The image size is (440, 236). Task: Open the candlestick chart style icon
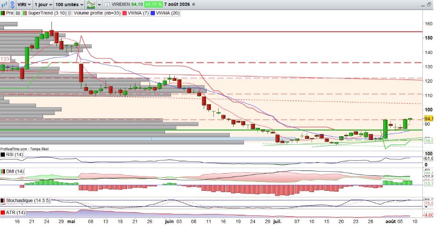coord(4,4)
